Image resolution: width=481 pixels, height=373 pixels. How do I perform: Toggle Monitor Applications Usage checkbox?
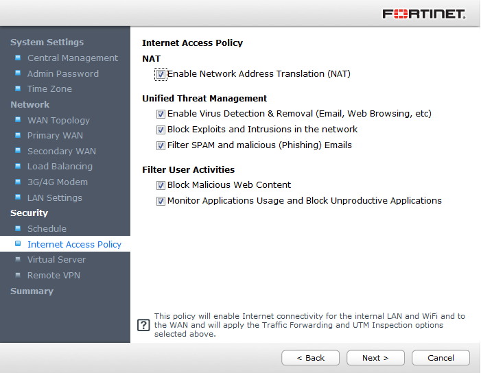point(161,201)
